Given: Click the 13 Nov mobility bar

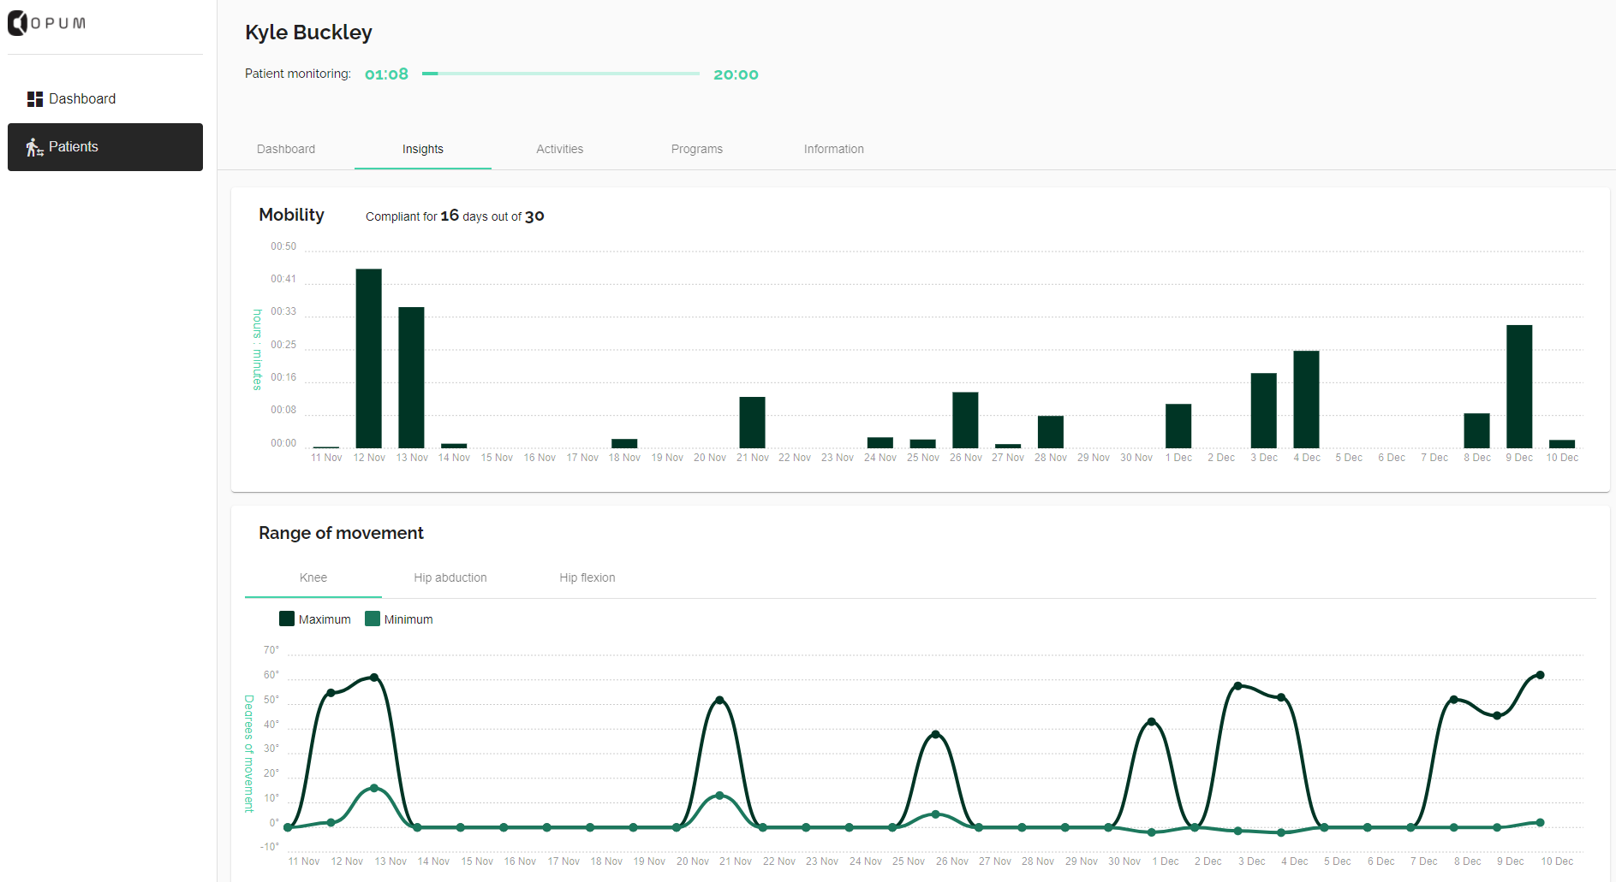Looking at the screenshot, I should point(412,377).
